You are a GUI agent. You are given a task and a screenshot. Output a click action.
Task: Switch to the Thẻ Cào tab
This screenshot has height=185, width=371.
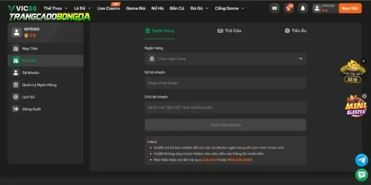tap(229, 31)
